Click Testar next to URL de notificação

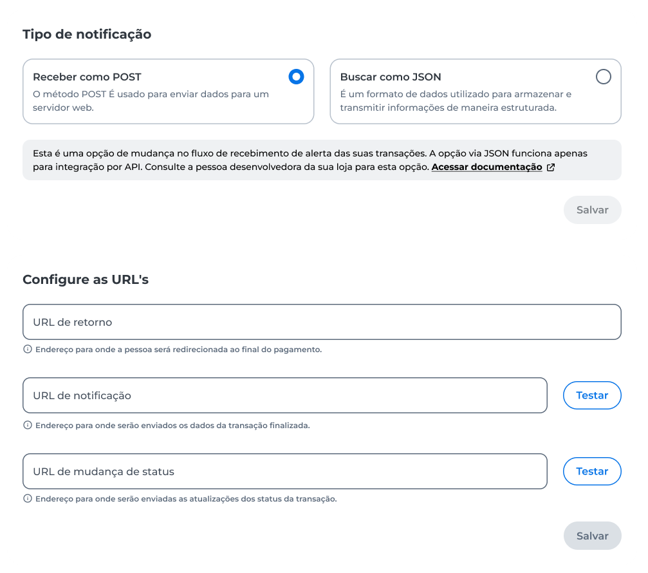(591, 395)
